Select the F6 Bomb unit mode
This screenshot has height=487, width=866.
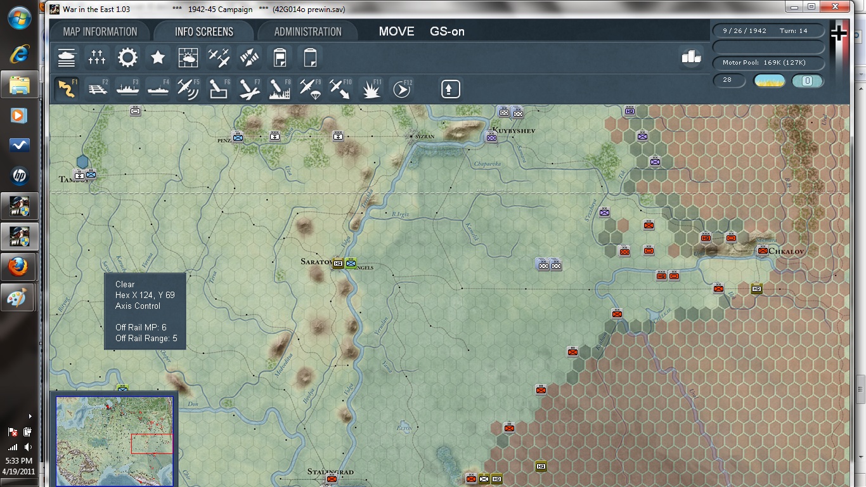(219, 89)
